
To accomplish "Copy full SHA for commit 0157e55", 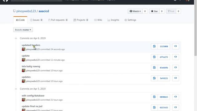I will pos(154,108).
